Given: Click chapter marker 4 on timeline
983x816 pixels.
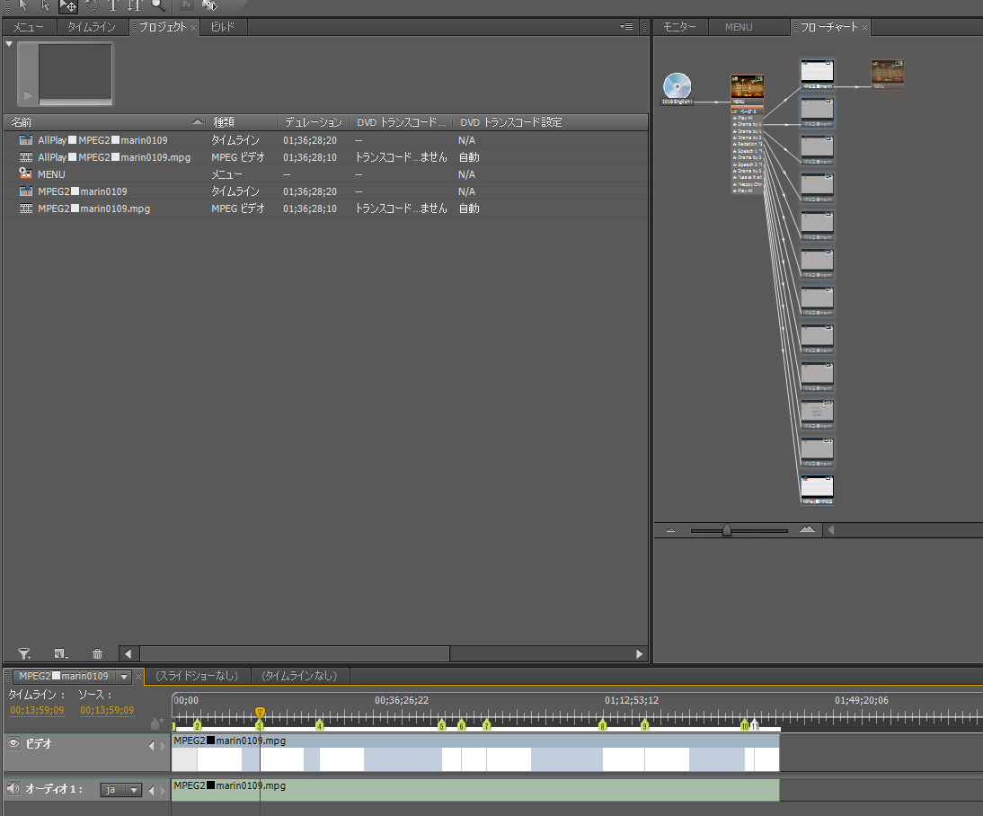Looking at the screenshot, I should click(320, 725).
